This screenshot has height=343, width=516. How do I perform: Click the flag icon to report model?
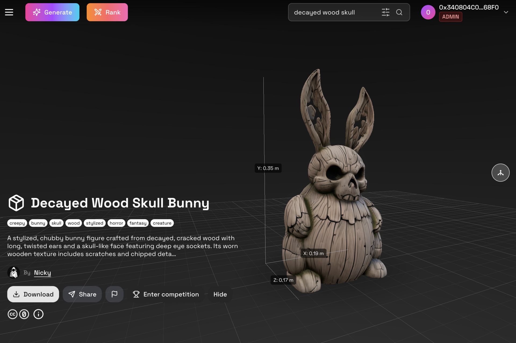(114, 294)
